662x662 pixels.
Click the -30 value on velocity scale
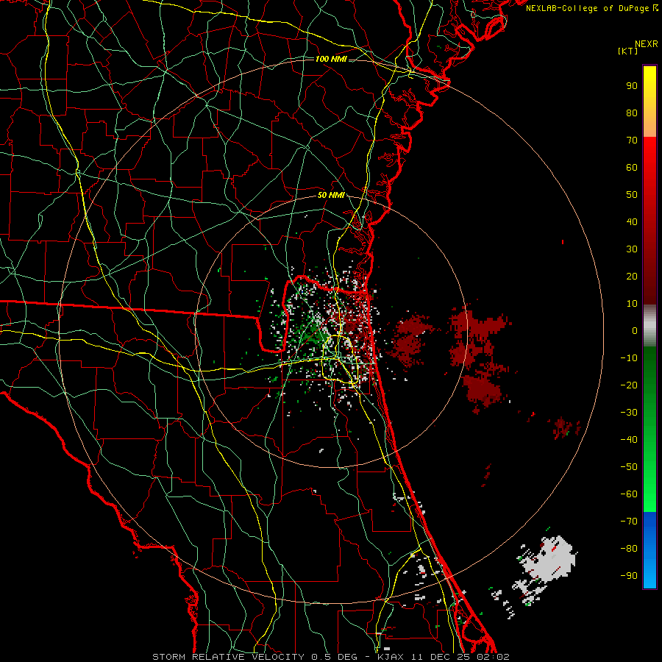click(x=629, y=413)
